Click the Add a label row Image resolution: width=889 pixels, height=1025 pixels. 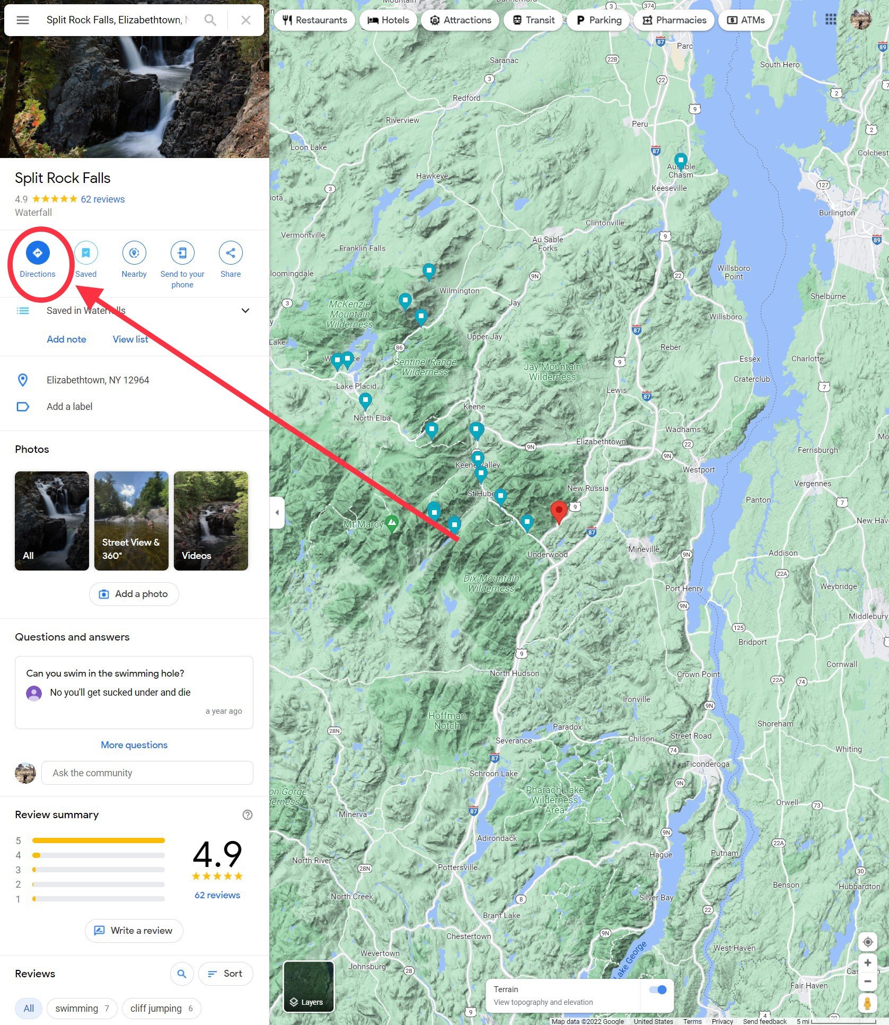pos(135,407)
